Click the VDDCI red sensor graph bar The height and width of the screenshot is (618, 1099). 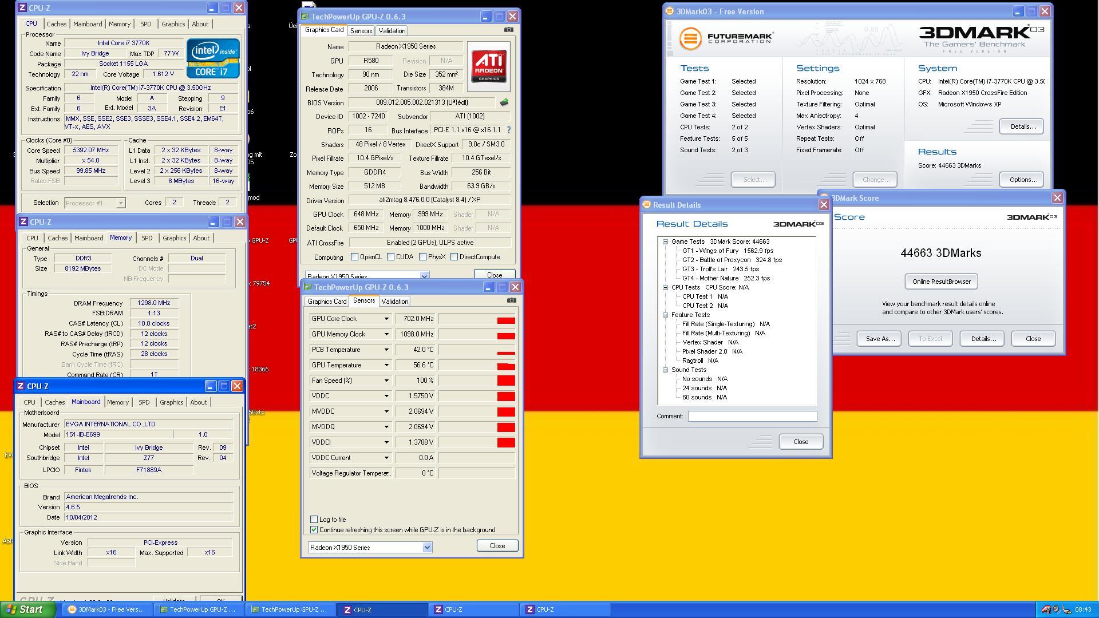coord(506,442)
